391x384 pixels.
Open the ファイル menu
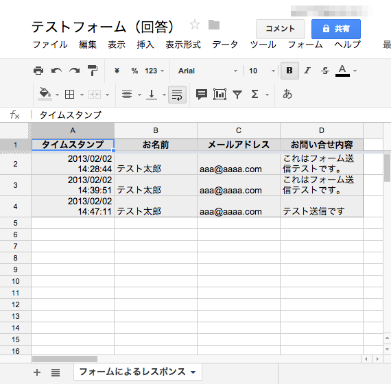(50, 45)
